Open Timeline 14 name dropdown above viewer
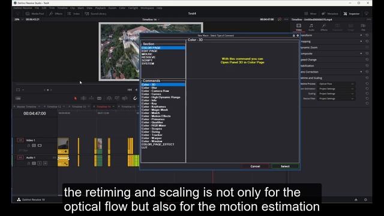Viewport: 384px width, 216px height. pos(151,20)
